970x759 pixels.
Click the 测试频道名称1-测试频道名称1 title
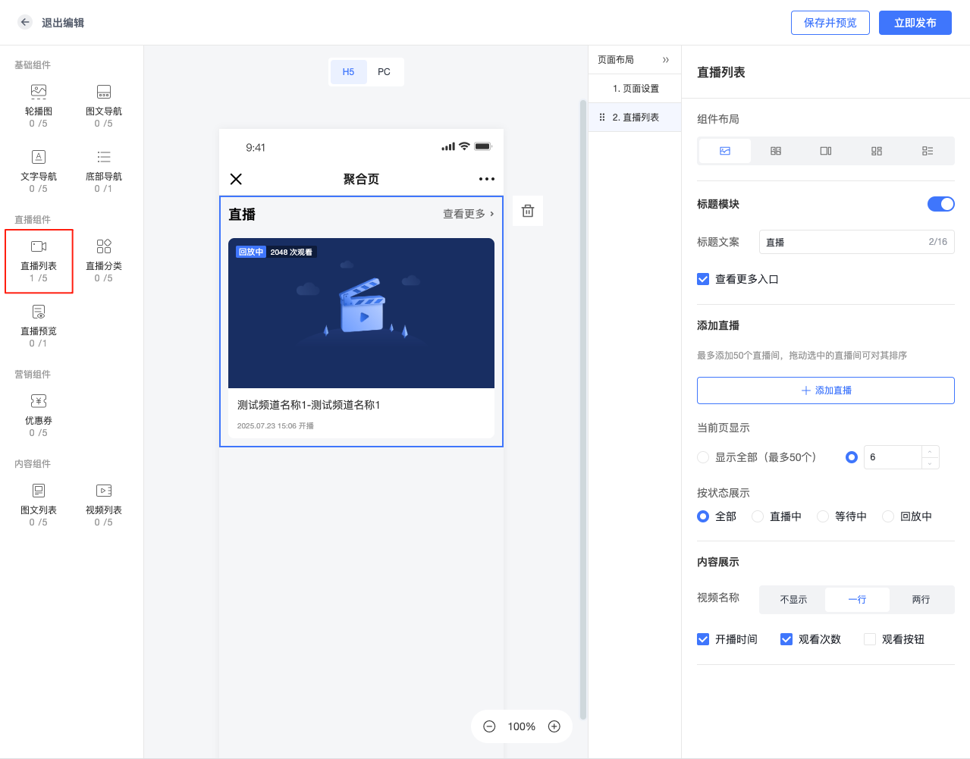tap(309, 405)
